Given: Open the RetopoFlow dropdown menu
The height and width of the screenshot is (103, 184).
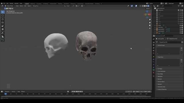Looking at the screenshot, I should (x=36, y=6).
